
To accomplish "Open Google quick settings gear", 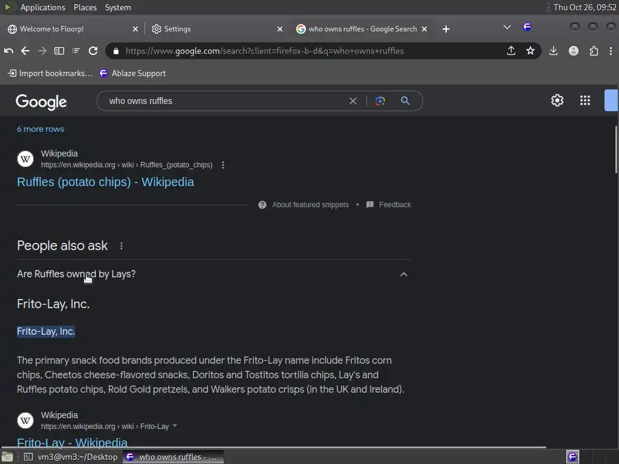I will pyautogui.click(x=557, y=100).
